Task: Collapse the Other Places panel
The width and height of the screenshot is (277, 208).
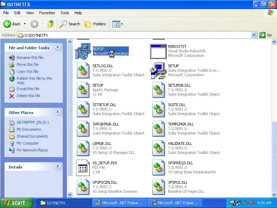Action: click(x=58, y=112)
